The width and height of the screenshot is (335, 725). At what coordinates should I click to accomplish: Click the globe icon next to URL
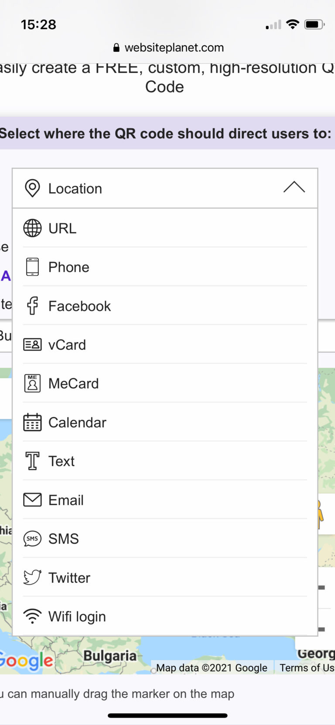pyautogui.click(x=32, y=228)
